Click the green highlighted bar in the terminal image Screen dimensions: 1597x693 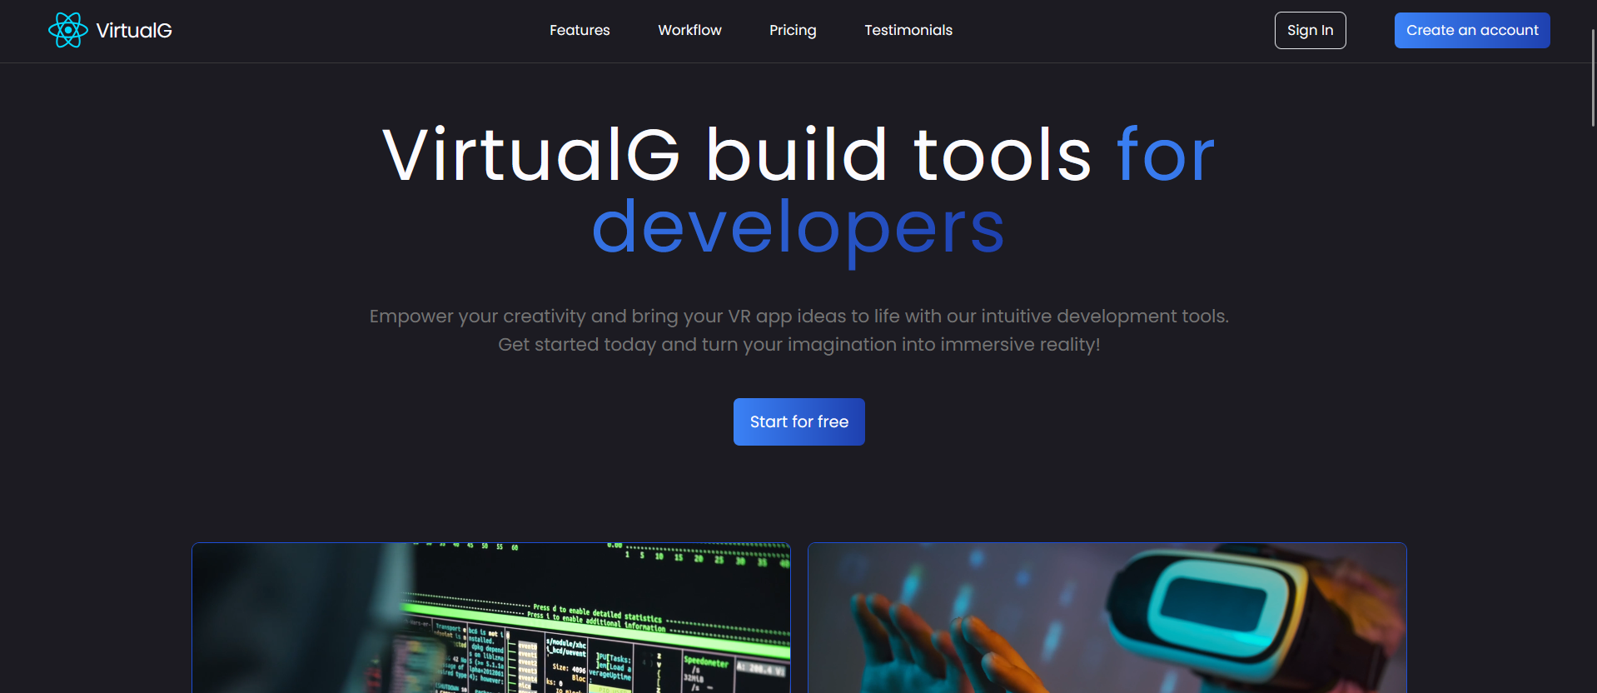pos(583,626)
